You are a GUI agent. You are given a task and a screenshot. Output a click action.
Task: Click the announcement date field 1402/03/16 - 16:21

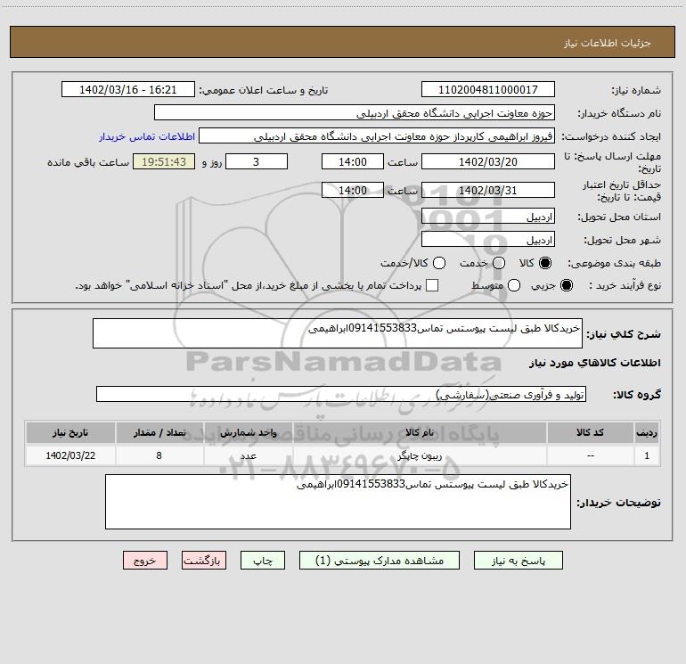(x=127, y=90)
